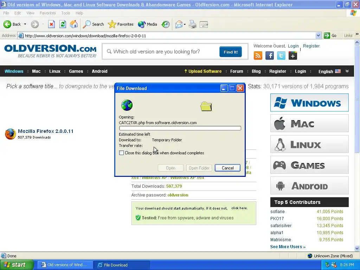The width and height of the screenshot is (360, 270).
Task: Click Mac in the site navigation bar
Action: 36,71
